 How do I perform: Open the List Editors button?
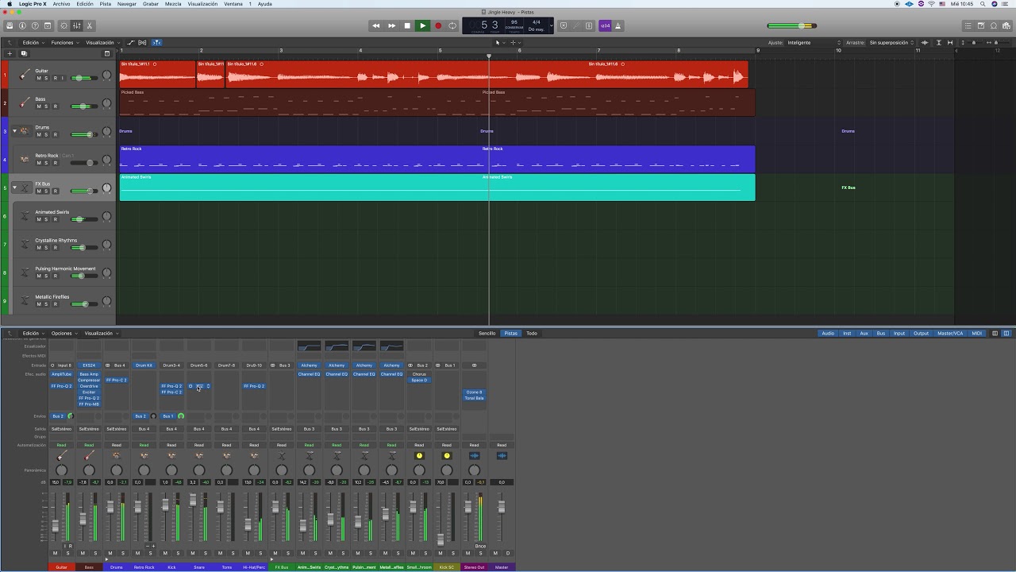(x=968, y=25)
